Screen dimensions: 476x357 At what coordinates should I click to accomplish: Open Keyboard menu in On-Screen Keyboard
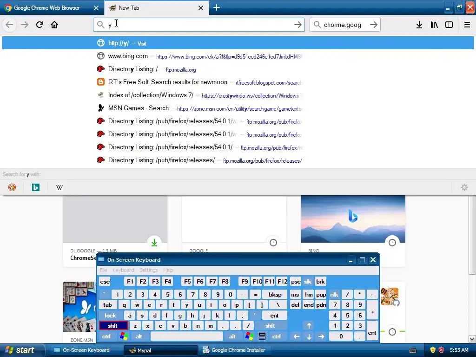[123, 270]
